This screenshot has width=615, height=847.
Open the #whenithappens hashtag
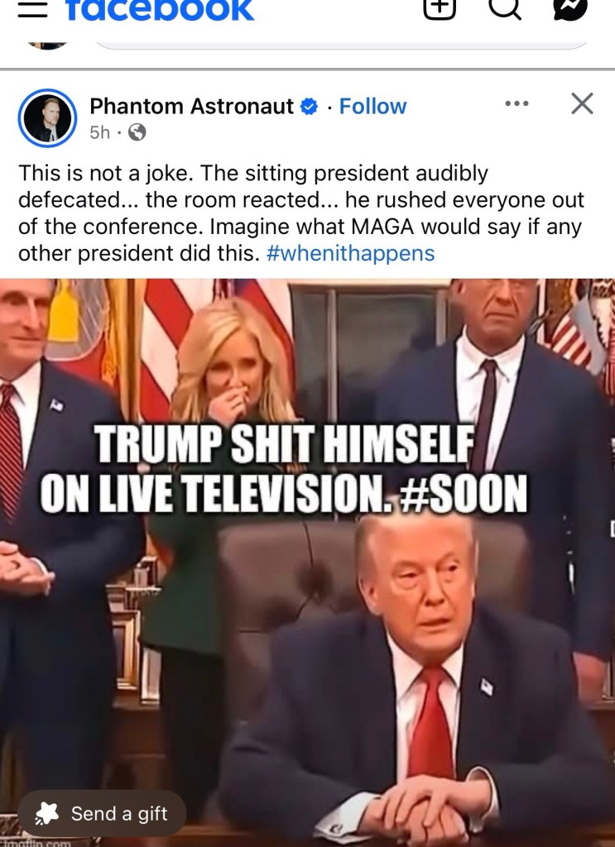(x=351, y=253)
